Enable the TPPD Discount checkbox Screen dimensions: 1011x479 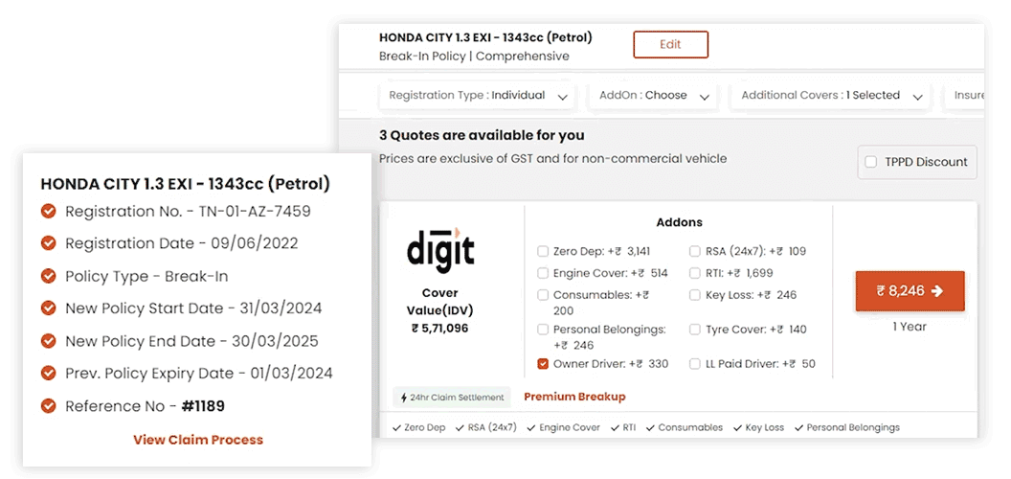871,162
